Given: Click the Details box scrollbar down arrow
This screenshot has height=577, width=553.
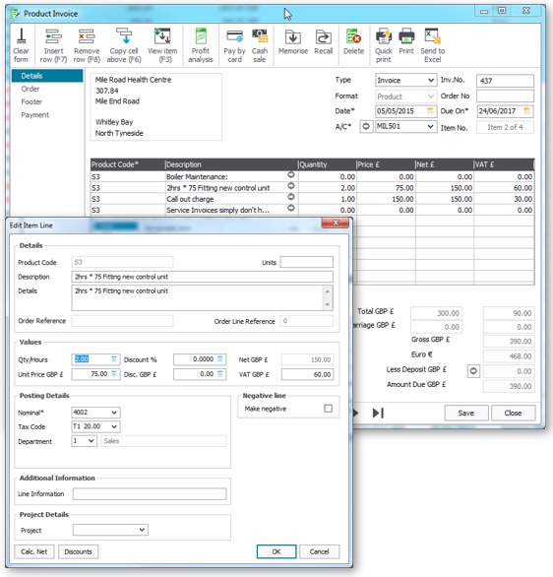Looking at the screenshot, I should (x=328, y=304).
